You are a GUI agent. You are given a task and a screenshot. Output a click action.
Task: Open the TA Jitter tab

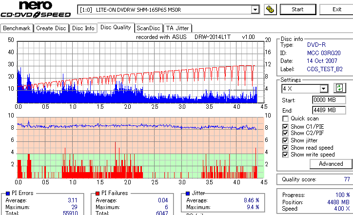177,28
